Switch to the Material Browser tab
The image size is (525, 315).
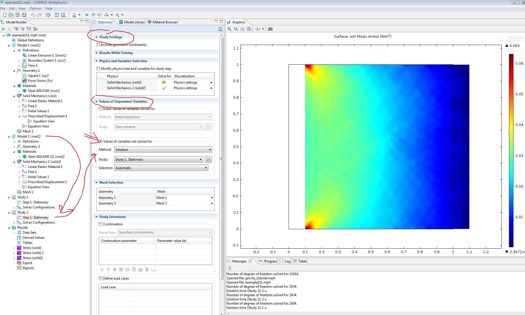165,22
